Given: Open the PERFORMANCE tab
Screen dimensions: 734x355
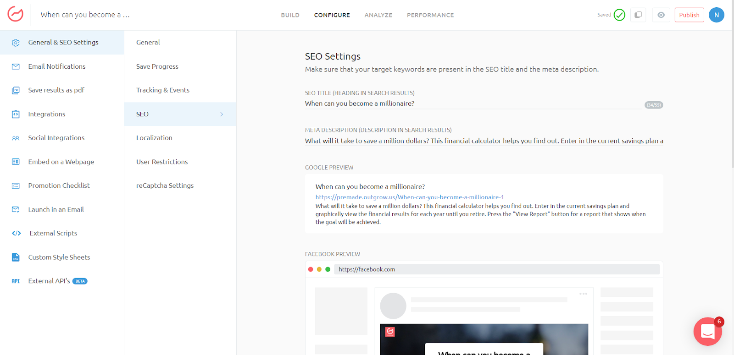Looking at the screenshot, I should (x=430, y=15).
